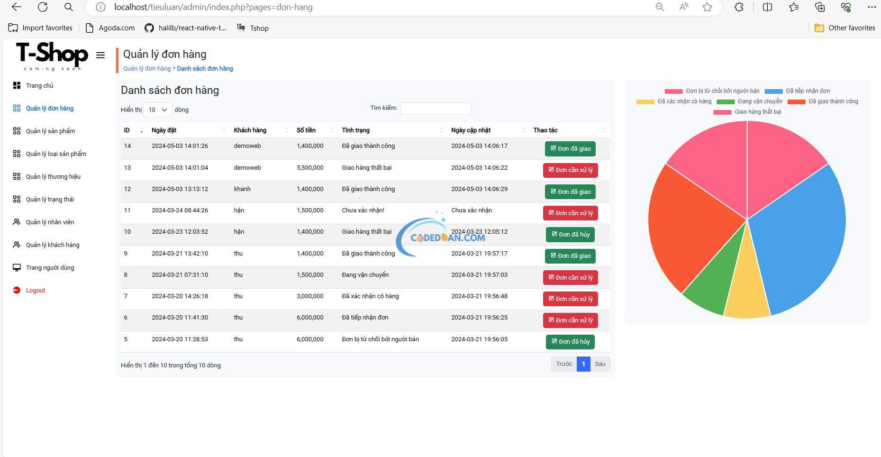Click the Quản lý sản phẩm grid icon
The height and width of the screenshot is (457, 881).
point(17,131)
